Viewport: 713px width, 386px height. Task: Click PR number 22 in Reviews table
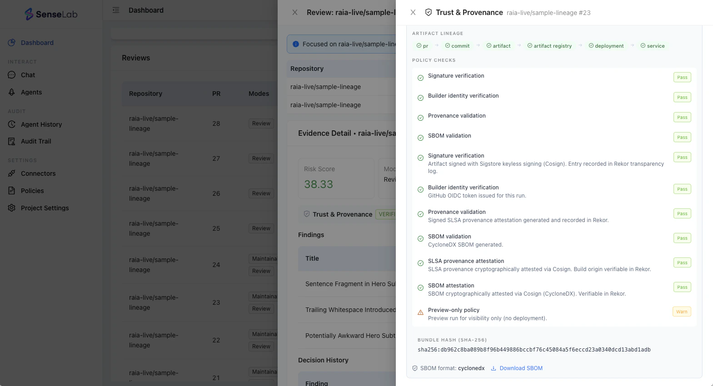click(216, 340)
